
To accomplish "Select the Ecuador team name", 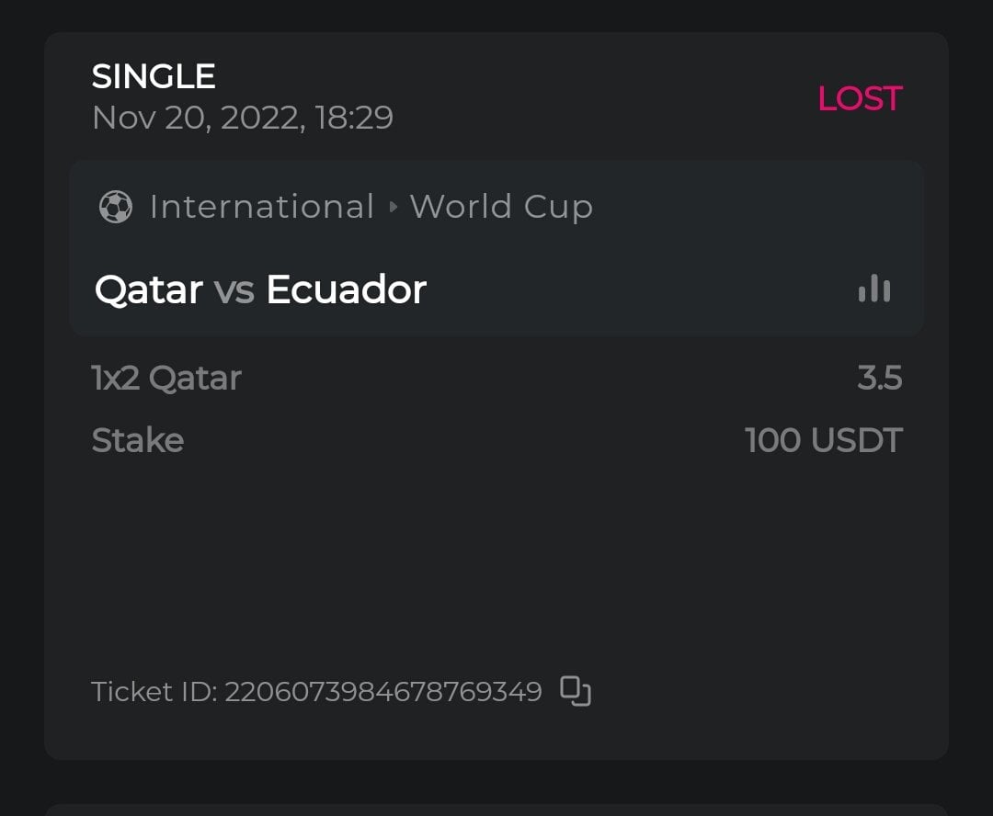I will (346, 290).
